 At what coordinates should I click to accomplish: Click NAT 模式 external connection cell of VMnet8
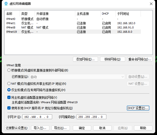(x=42, y=27)
